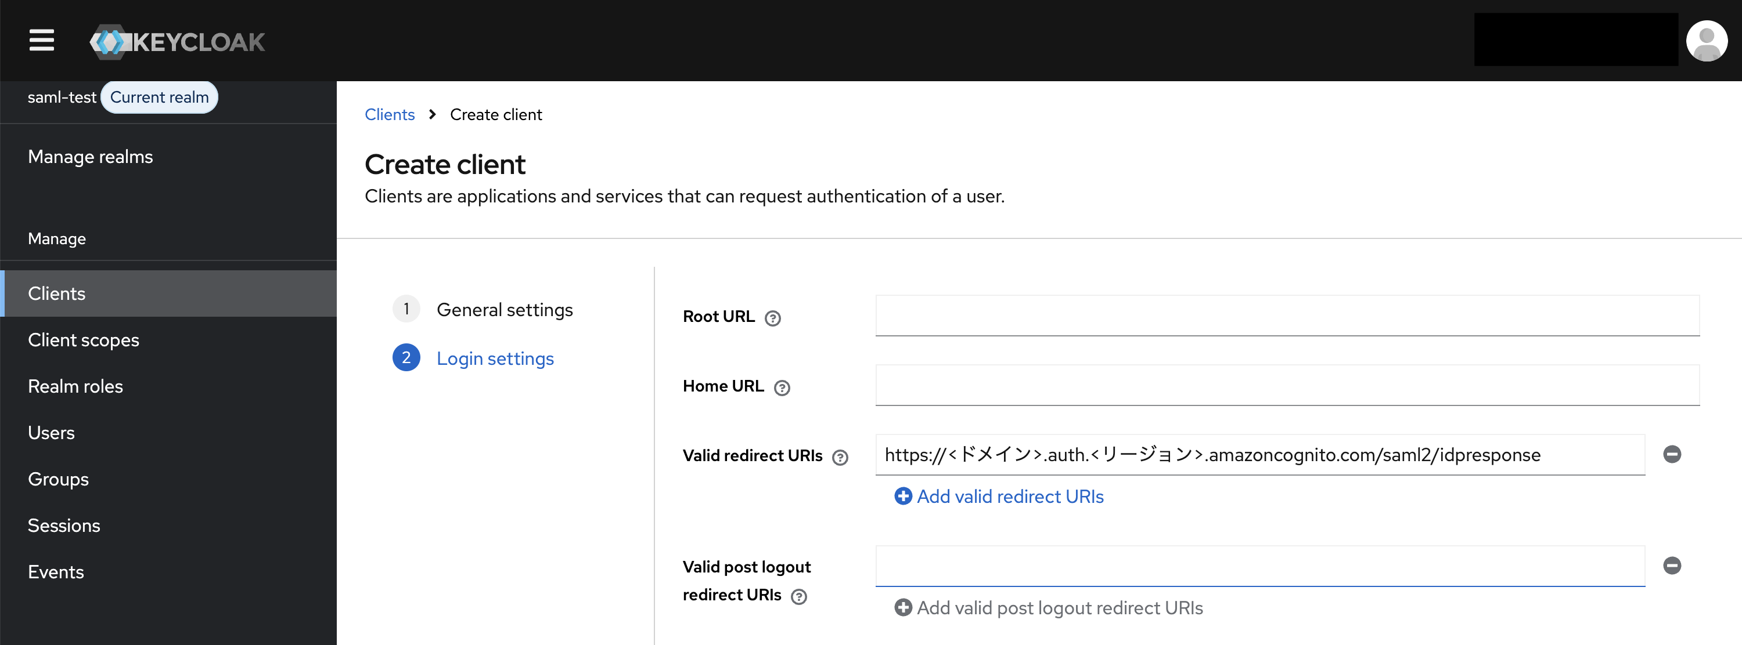
Task: Remove the Cognito valid redirect URI entry
Action: click(1672, 454)
